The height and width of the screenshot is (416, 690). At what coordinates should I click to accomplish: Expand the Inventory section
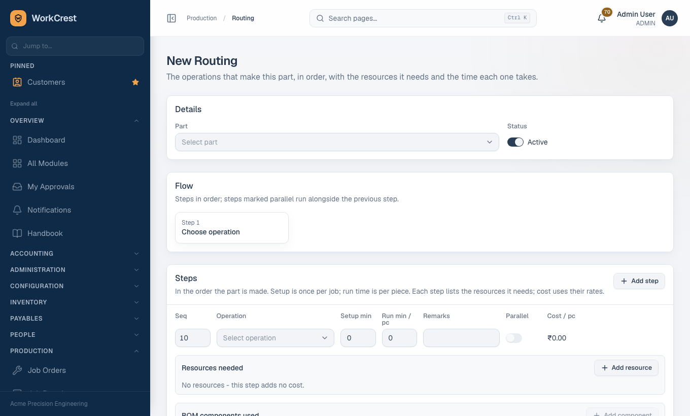pyautogui.click(x=75, y=302)
